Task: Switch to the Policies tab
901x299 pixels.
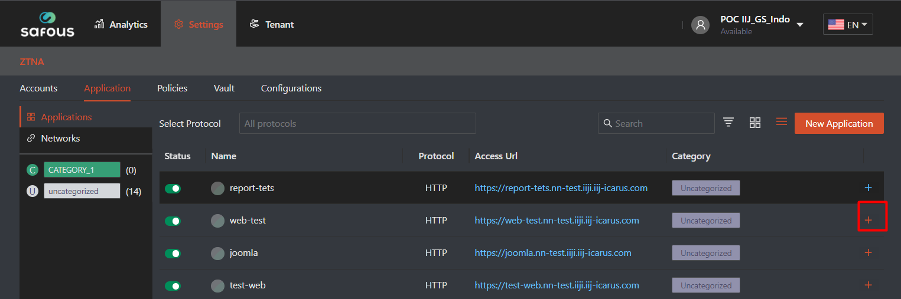Action: tap(172, 88)
